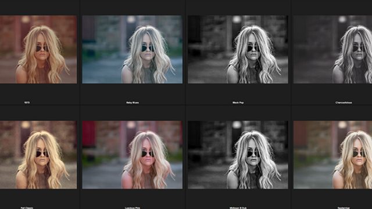Pick the dark faded monochrome thumbnail, top row

coord(332,49)
